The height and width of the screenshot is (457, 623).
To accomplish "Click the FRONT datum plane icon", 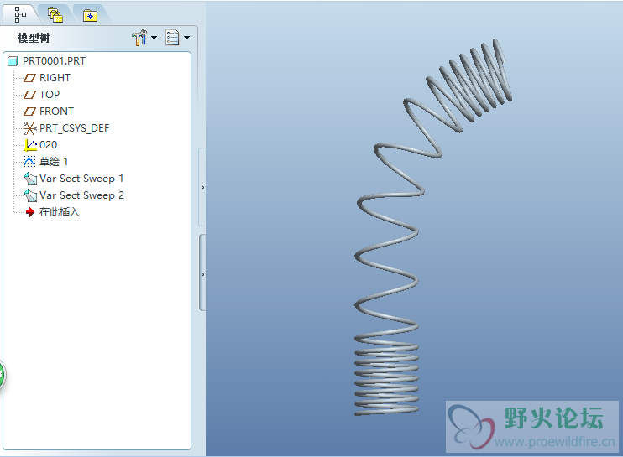I will pos(29,112).
